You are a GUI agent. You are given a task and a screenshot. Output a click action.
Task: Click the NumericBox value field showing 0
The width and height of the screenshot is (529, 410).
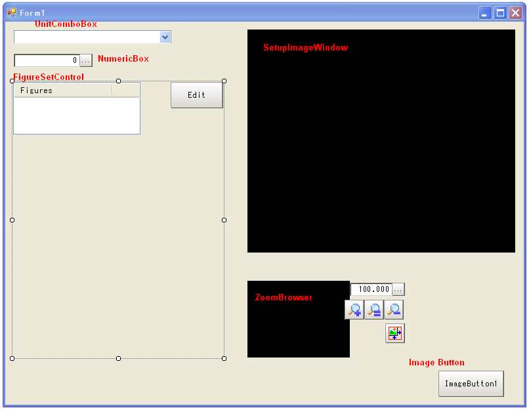(x=47, y=61)
